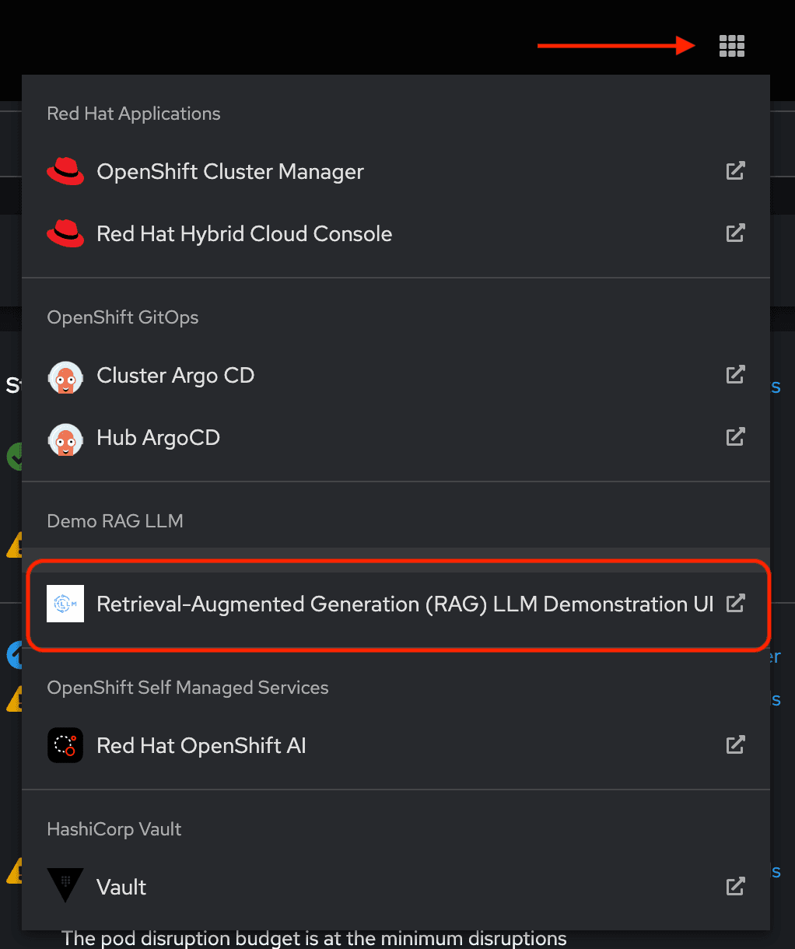Click the Red Hat OpenShift AI icon
Viewport: 795px width, 949px height.
(x=65, y=745)
